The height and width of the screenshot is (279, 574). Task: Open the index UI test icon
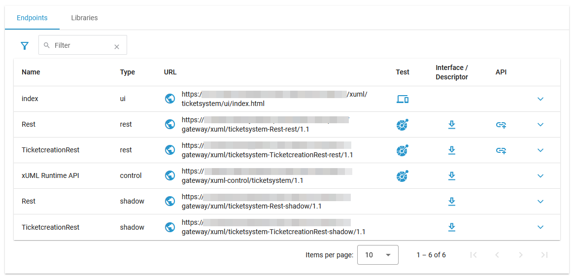click(403, 99)
